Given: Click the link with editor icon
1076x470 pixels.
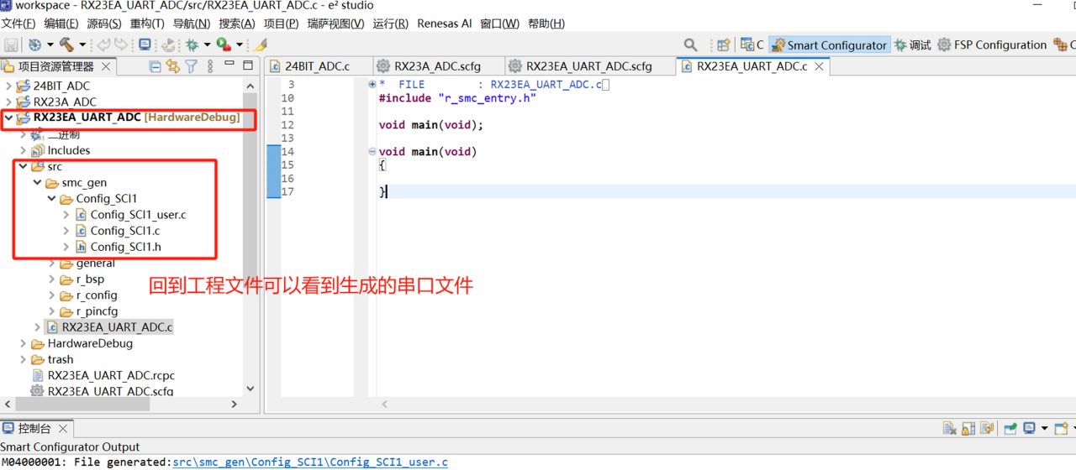Looking at the screenshot, I should 173,65.
